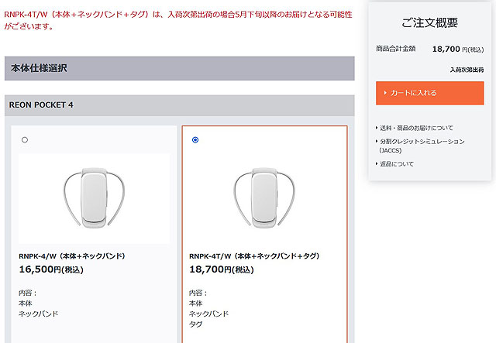Click the 本体仕様選択 section header
The width and height of the screenshot is (496, 343).
click(x=179, y=68)
